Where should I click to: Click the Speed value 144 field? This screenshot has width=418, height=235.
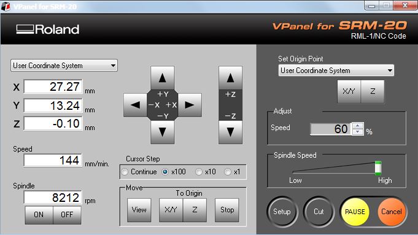[53, 160]
